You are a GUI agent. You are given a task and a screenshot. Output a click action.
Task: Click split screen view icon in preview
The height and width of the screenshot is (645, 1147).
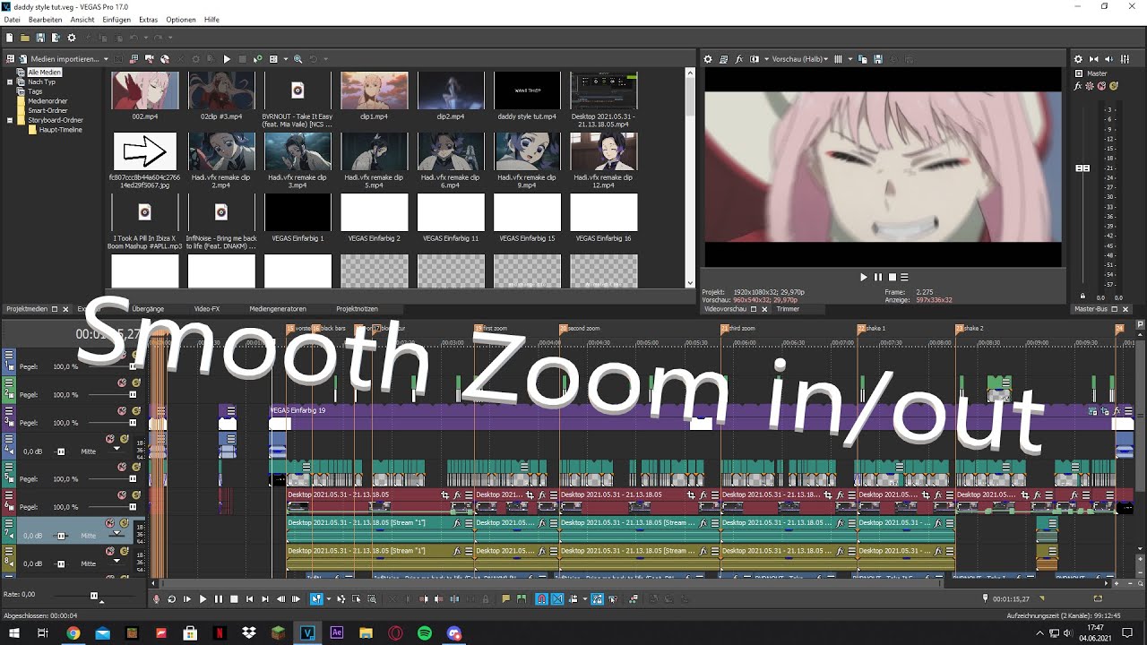pos(755,59)
